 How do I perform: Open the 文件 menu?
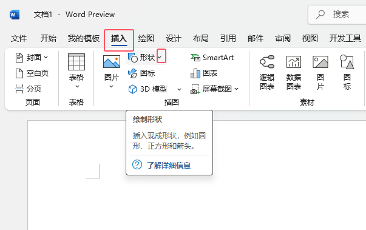tap(19, 38)
